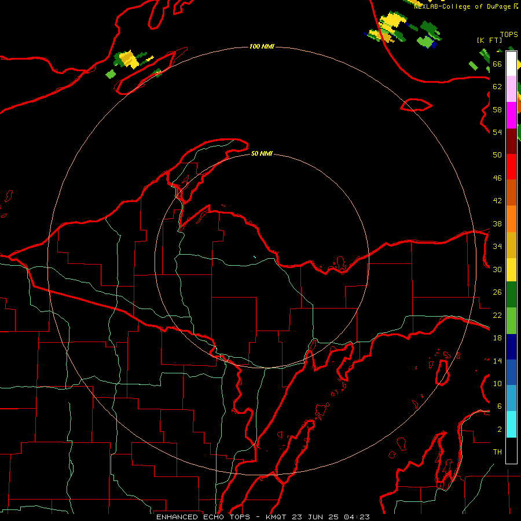This screenshot has height=521, width=521.
Task: Click the 'ENHANCED ECHO TOPS' caption text
Action: 203,517
